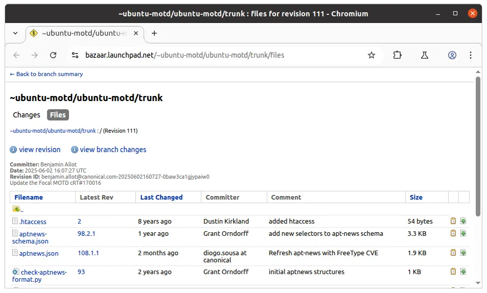Viewport: 487px width, 293px height.
Task: Click the view annotated icon for .htaccess row
Action: (x=453, y=221)
